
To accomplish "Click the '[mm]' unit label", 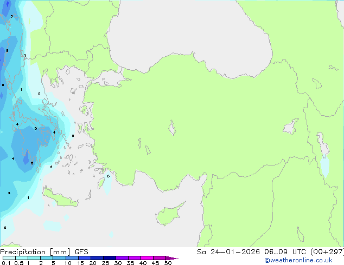I will point(60,252).
